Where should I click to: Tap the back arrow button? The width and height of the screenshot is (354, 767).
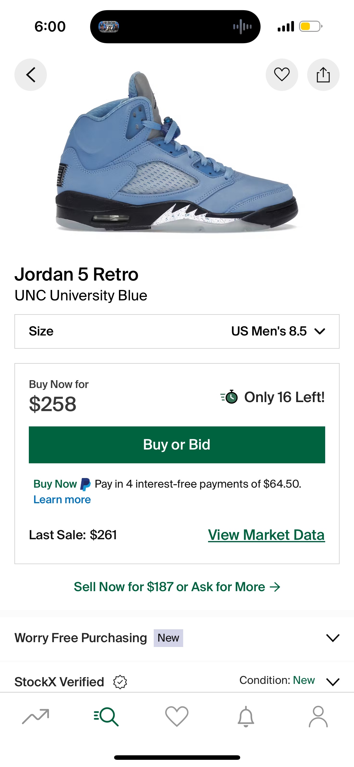(x=31, y=75)
